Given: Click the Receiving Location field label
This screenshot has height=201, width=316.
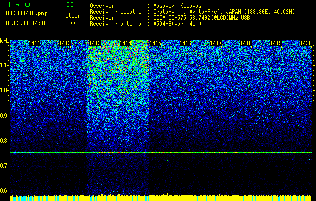Looking at the screenshot, I should [117, 12].
